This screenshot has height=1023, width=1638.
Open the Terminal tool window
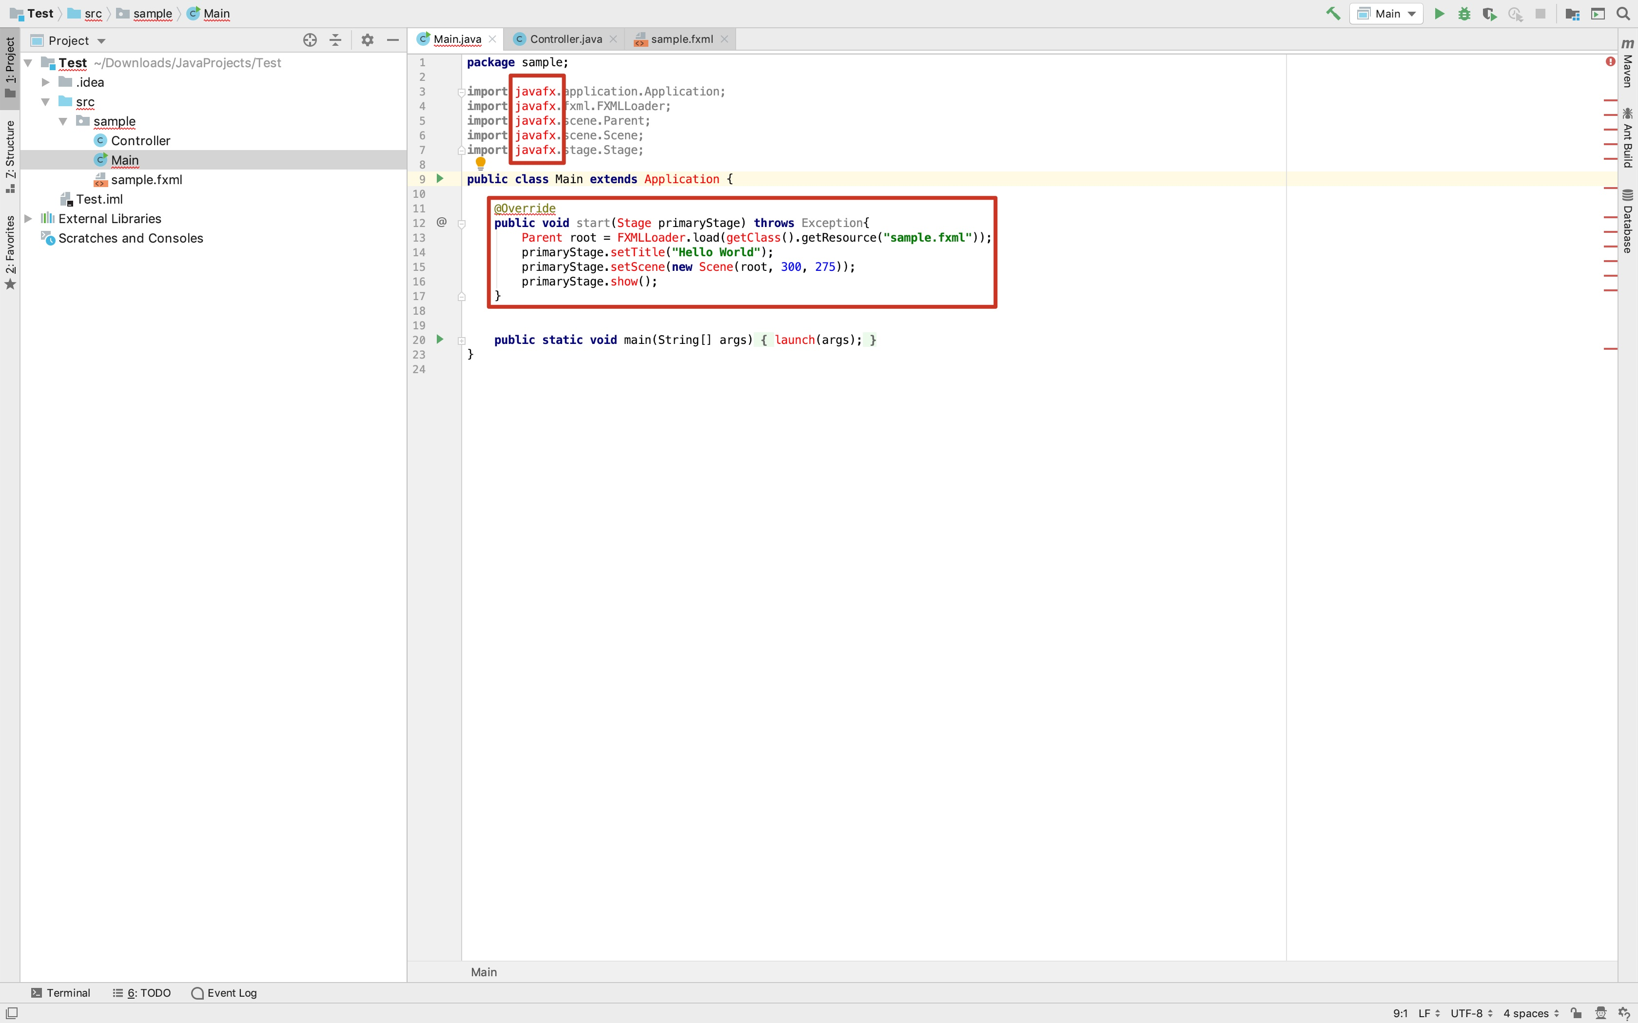point(68,993)
